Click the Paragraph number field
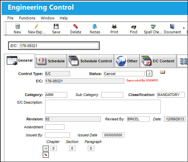188x162 pixels. (91, 148)
